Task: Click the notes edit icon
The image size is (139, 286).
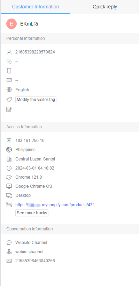Action: click(9, 110)
